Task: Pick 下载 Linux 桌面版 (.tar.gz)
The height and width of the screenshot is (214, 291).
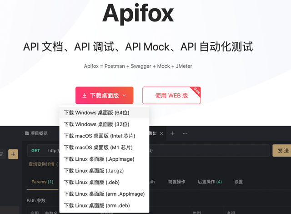Action: 104,171
